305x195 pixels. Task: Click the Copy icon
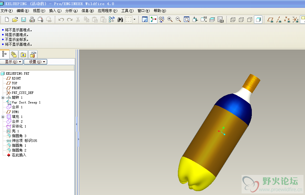pos(87,19)
